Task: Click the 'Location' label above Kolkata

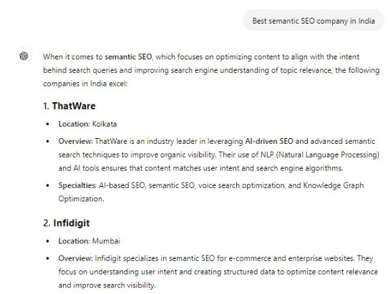Action: coord(74,124)
